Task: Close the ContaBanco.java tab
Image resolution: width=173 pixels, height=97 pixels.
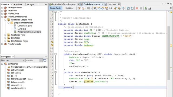Action: click(102, 4)
